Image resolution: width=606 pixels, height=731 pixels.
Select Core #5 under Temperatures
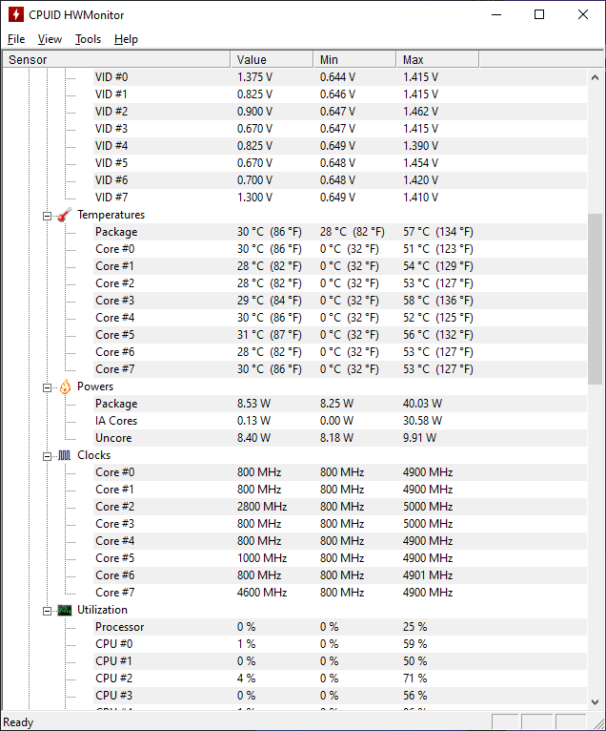coord(340,335)
